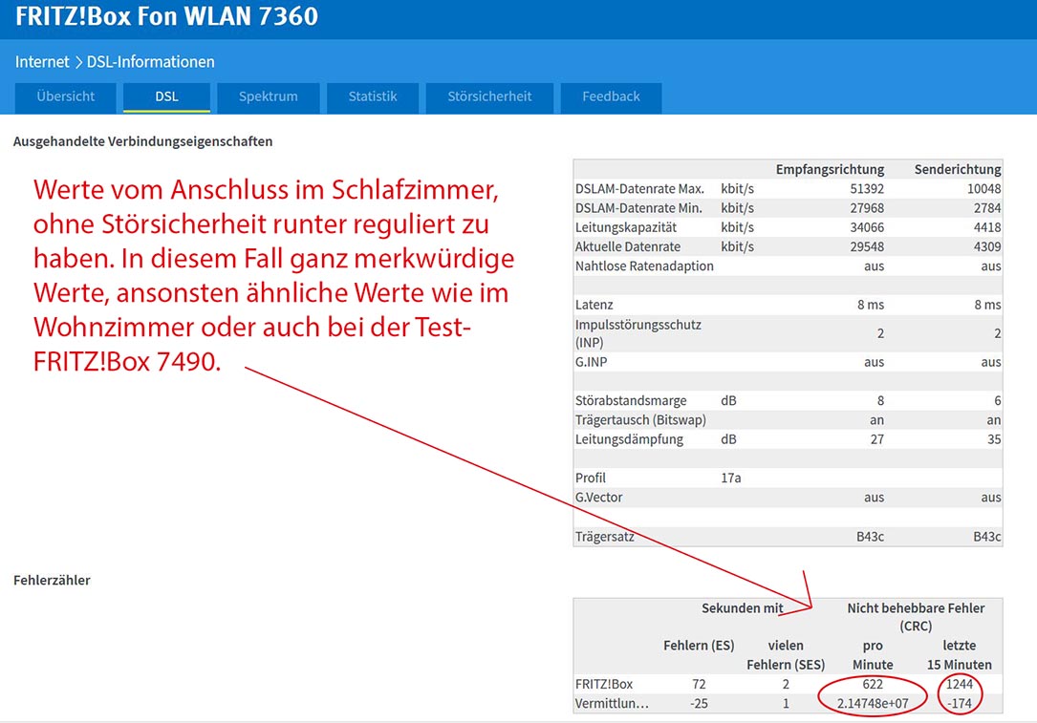Select the Senderichtung column header
1037x723 pixels.
tap(958, 169)
